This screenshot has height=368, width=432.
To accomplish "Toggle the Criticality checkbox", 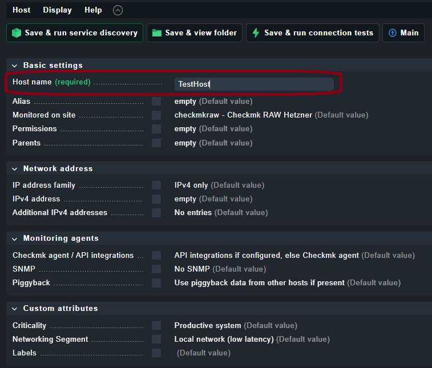I will click(156, 325).
